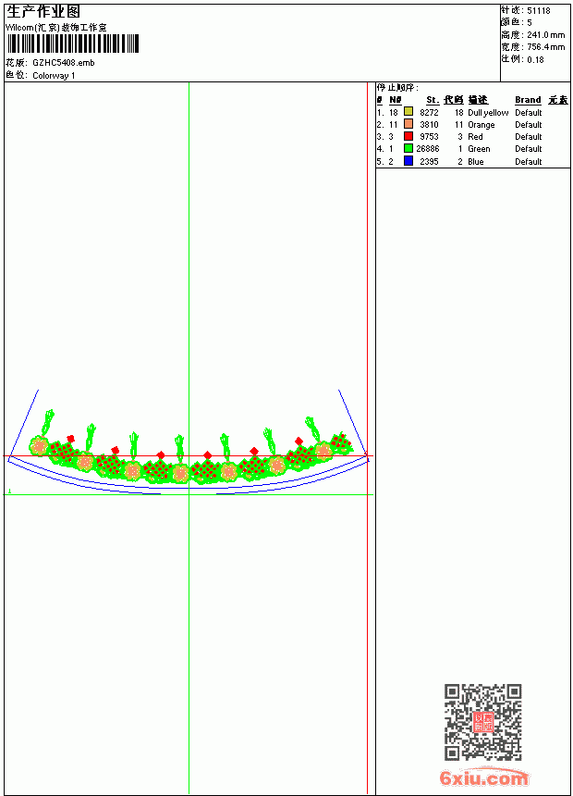This screenshot has width=573, height=796.
Task: Select the Dull yellow description text
Action: 488,113
